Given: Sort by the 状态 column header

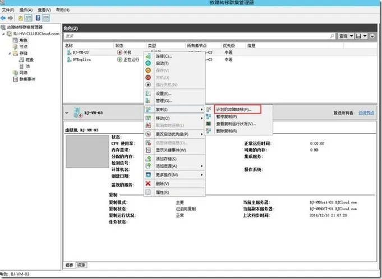Looking at the screenshot, I should [x=130, y=45].
